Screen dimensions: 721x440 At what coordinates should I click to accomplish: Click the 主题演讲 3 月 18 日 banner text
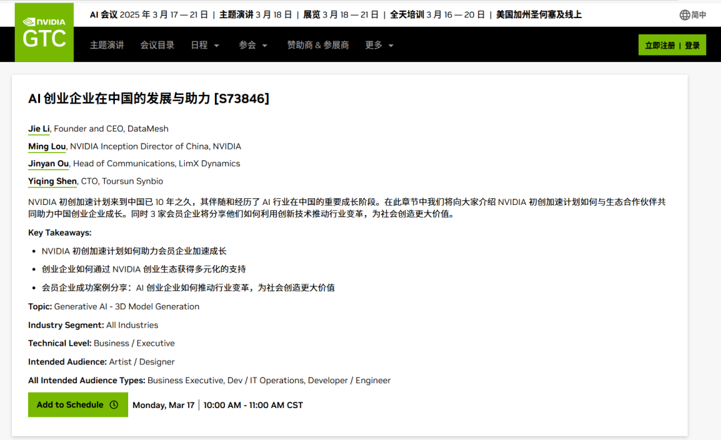256,15
